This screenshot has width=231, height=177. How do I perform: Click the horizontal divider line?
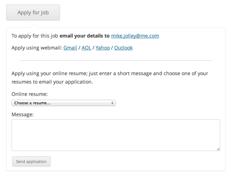(x=116, y=61)
